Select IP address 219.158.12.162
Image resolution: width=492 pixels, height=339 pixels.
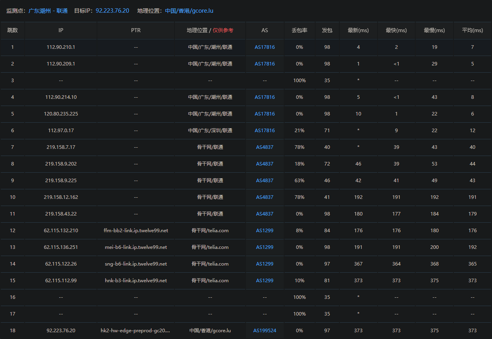pyautogui.click(x=61, y=197)
